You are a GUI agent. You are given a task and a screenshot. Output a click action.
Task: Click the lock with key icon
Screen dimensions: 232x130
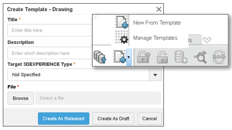[144, 57]
